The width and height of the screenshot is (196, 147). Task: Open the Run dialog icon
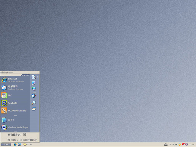34,109
